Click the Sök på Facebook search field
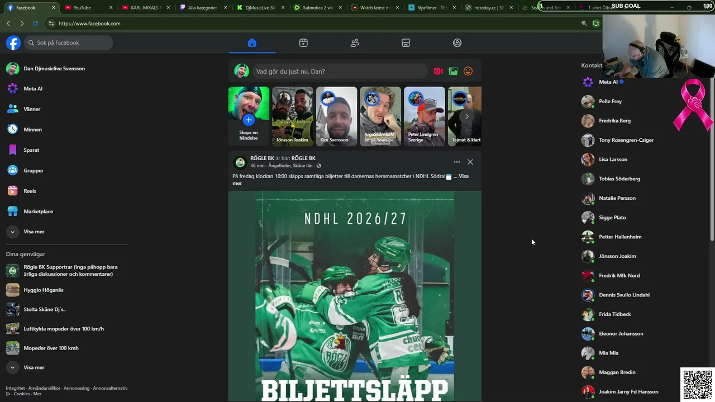 pos(69,43)
